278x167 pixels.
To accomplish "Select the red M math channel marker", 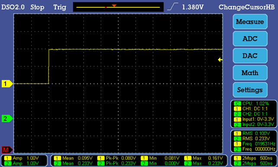I will 7,150.
